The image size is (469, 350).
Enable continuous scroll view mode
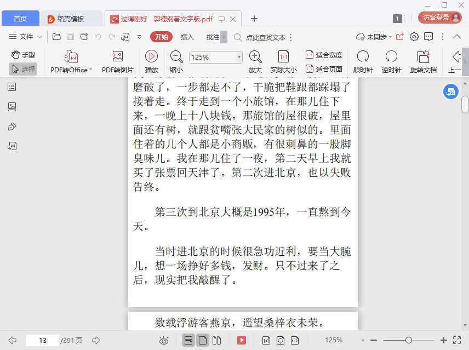click(188, 340)
